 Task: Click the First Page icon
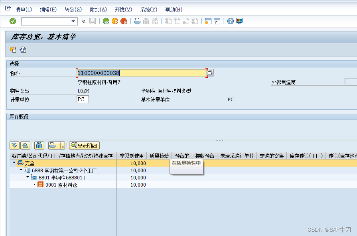[x=168, y=22]
